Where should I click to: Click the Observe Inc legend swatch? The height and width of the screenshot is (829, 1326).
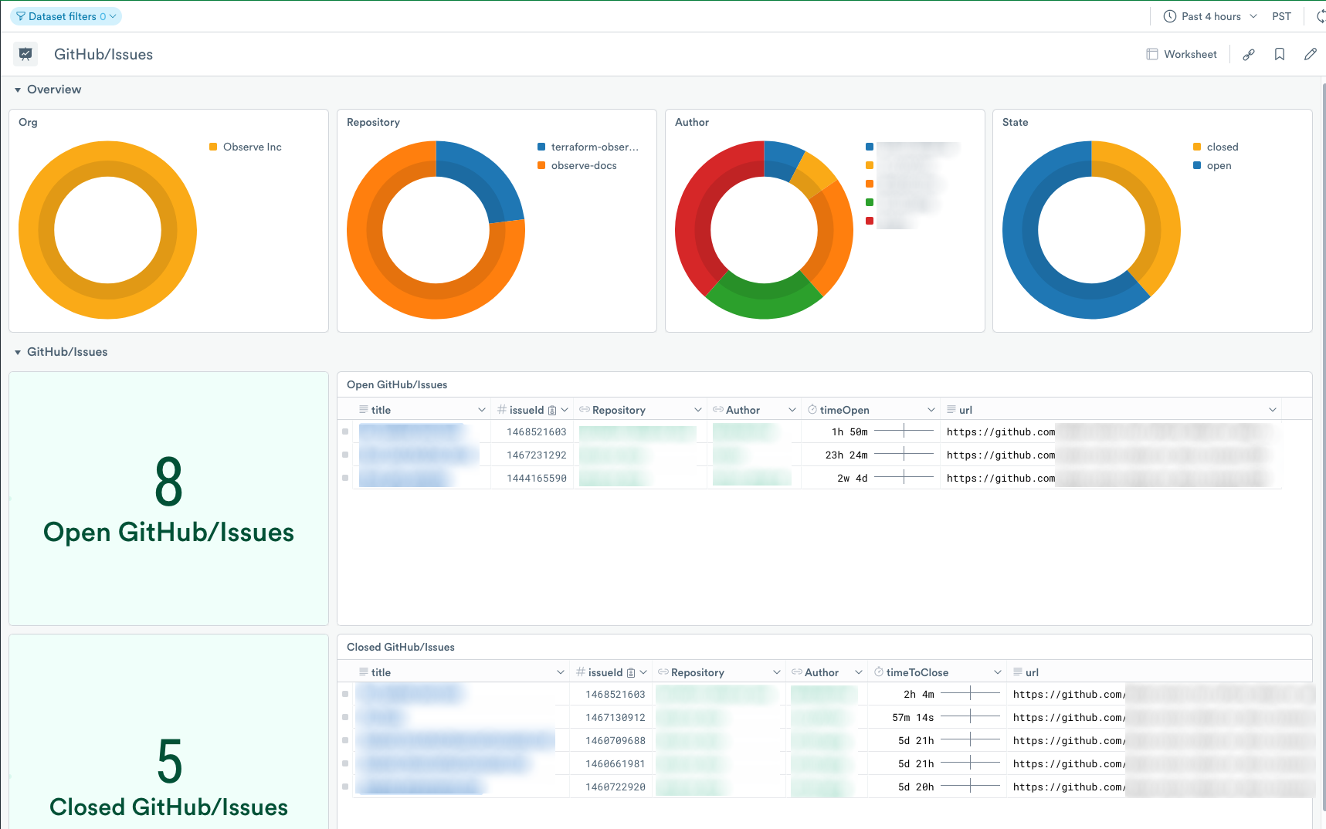pyautogui.click(x=213, y=147)
